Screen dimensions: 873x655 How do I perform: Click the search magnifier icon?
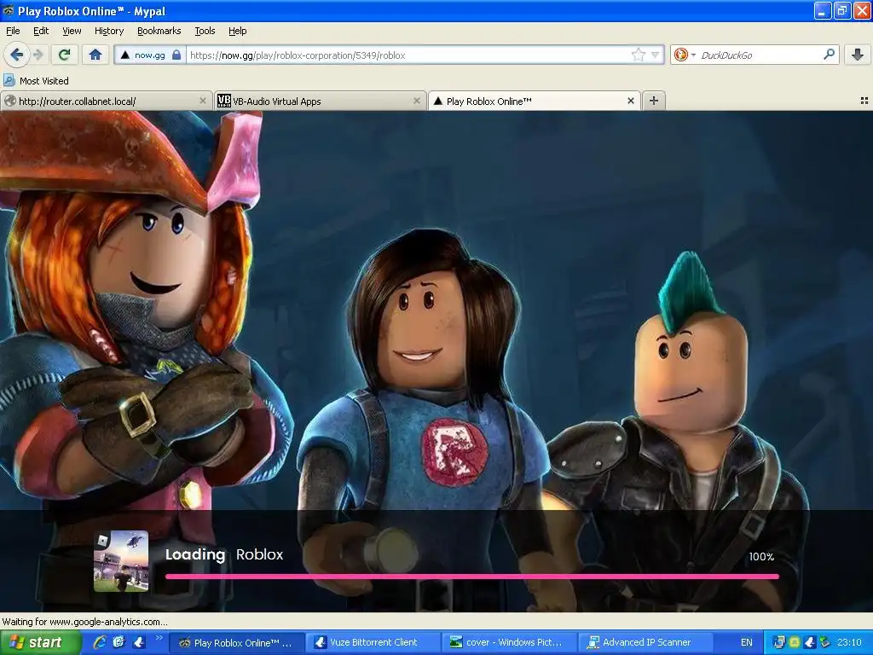coord(829,54)
